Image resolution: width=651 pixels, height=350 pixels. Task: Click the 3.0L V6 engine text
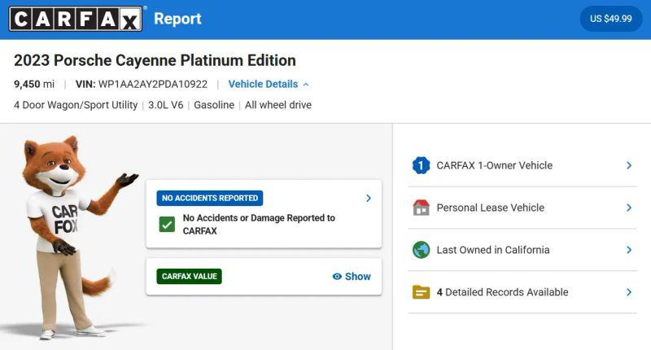tap(166, 105)
